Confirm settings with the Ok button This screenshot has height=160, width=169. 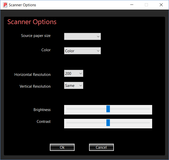62,147
